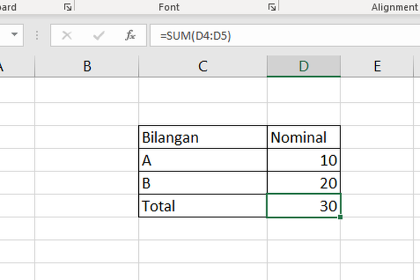The height and width of the screenshot is (280, 420).
Task: Expand the Name Box dropdown arrow
Action: tap(15, 35)
